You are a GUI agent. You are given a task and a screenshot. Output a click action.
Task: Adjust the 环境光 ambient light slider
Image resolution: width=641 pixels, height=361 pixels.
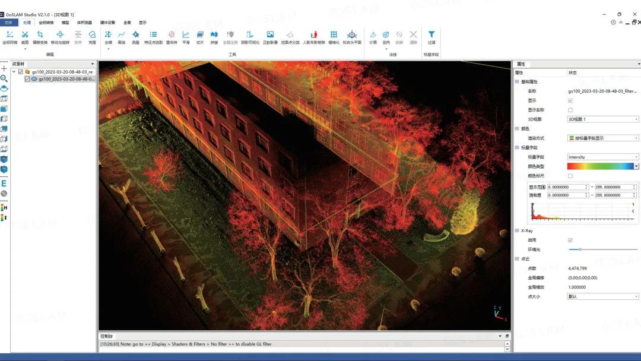pos(602,249)
